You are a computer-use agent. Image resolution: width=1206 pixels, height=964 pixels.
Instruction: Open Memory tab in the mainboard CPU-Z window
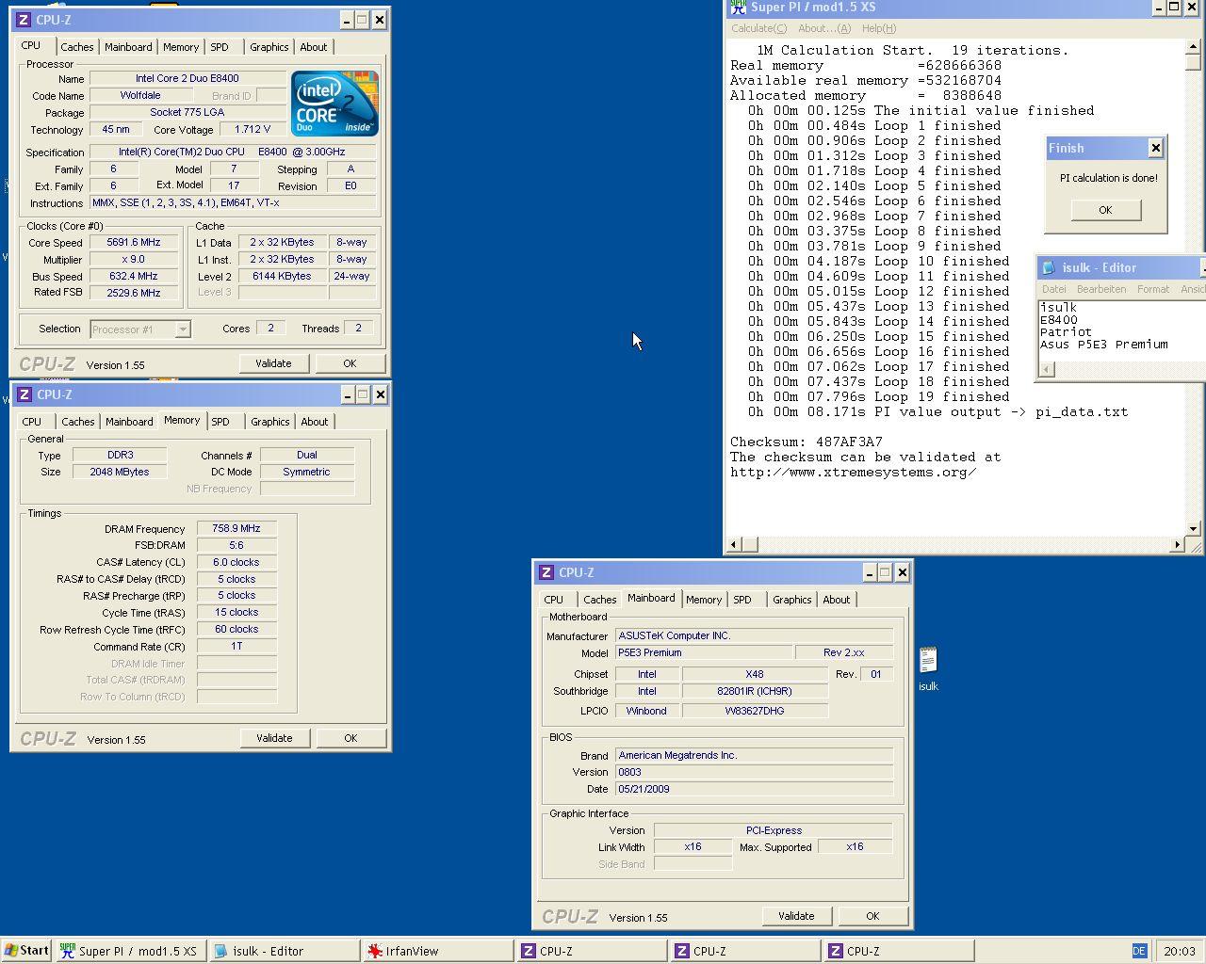point(704,600)
